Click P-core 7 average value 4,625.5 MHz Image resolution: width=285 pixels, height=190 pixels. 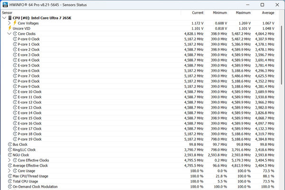(x=265, y=76)
